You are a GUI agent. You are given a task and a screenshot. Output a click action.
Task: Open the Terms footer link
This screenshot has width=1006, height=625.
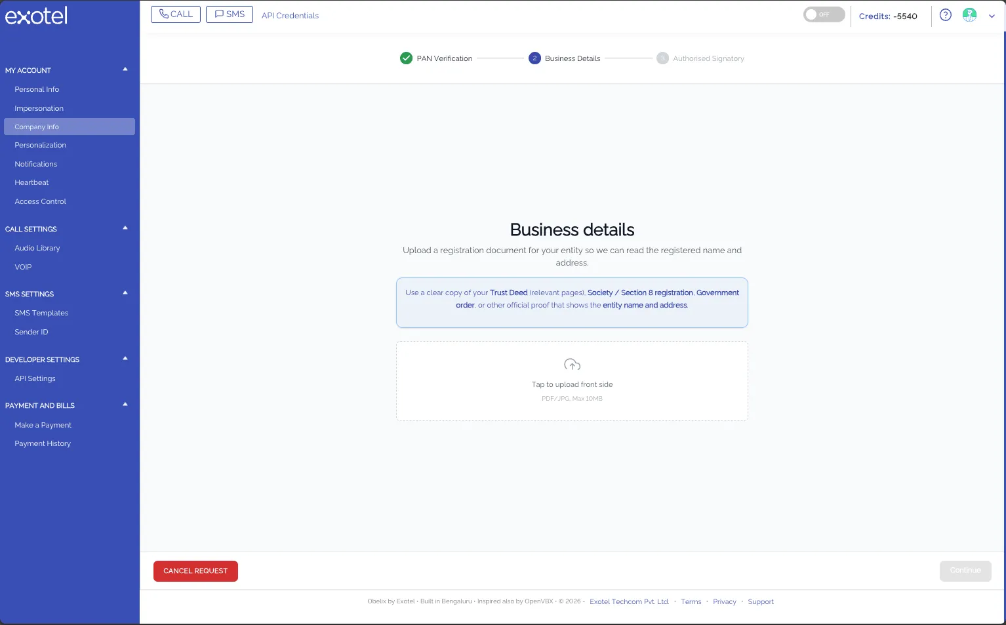(691, 601)
